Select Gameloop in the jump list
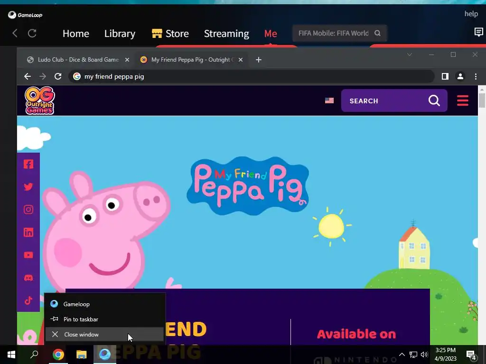Image resolution: width=486 pixels, height=364 pixels. [105, 304]
